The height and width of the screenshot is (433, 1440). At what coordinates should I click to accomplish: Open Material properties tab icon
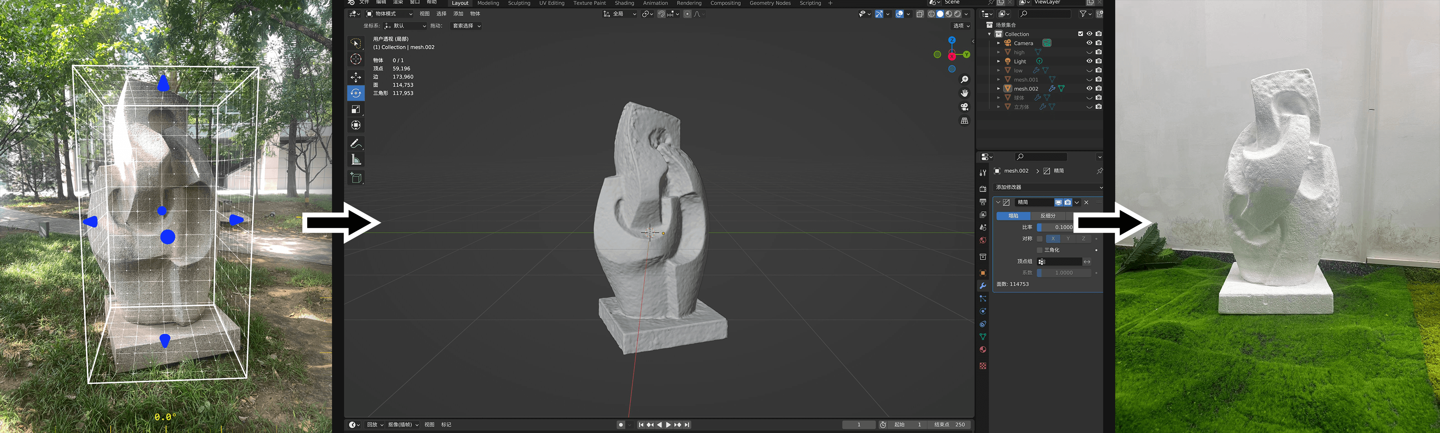coord(983,350)
